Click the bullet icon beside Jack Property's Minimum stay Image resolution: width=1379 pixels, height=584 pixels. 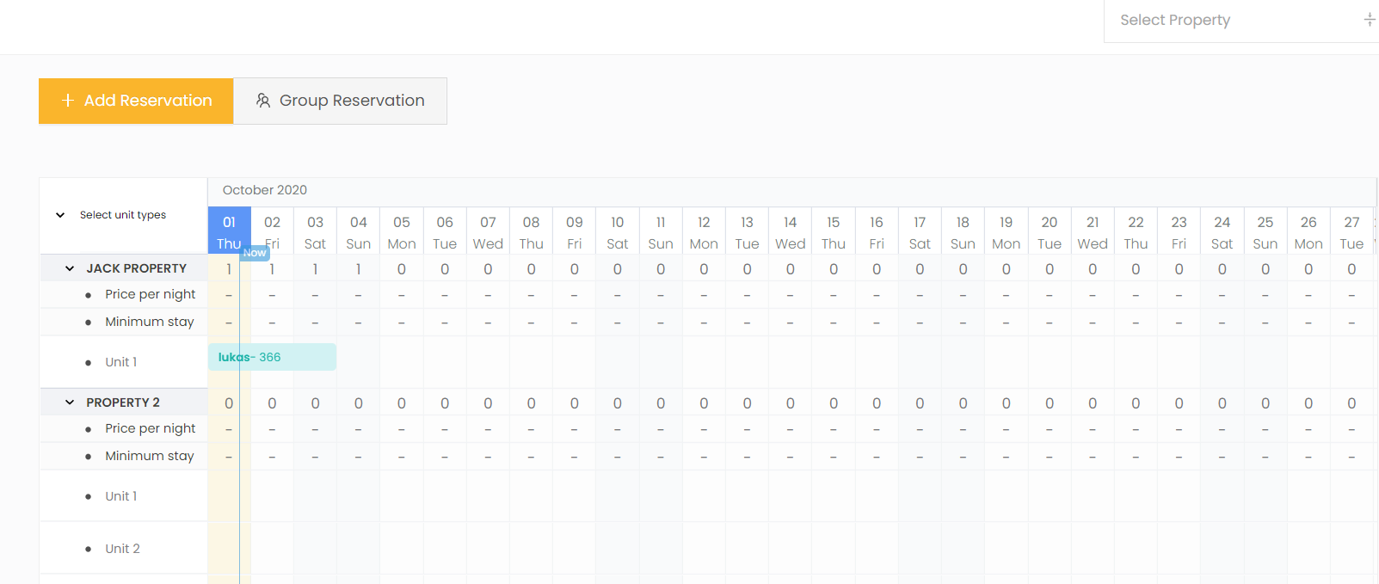(x=88, y=322)
